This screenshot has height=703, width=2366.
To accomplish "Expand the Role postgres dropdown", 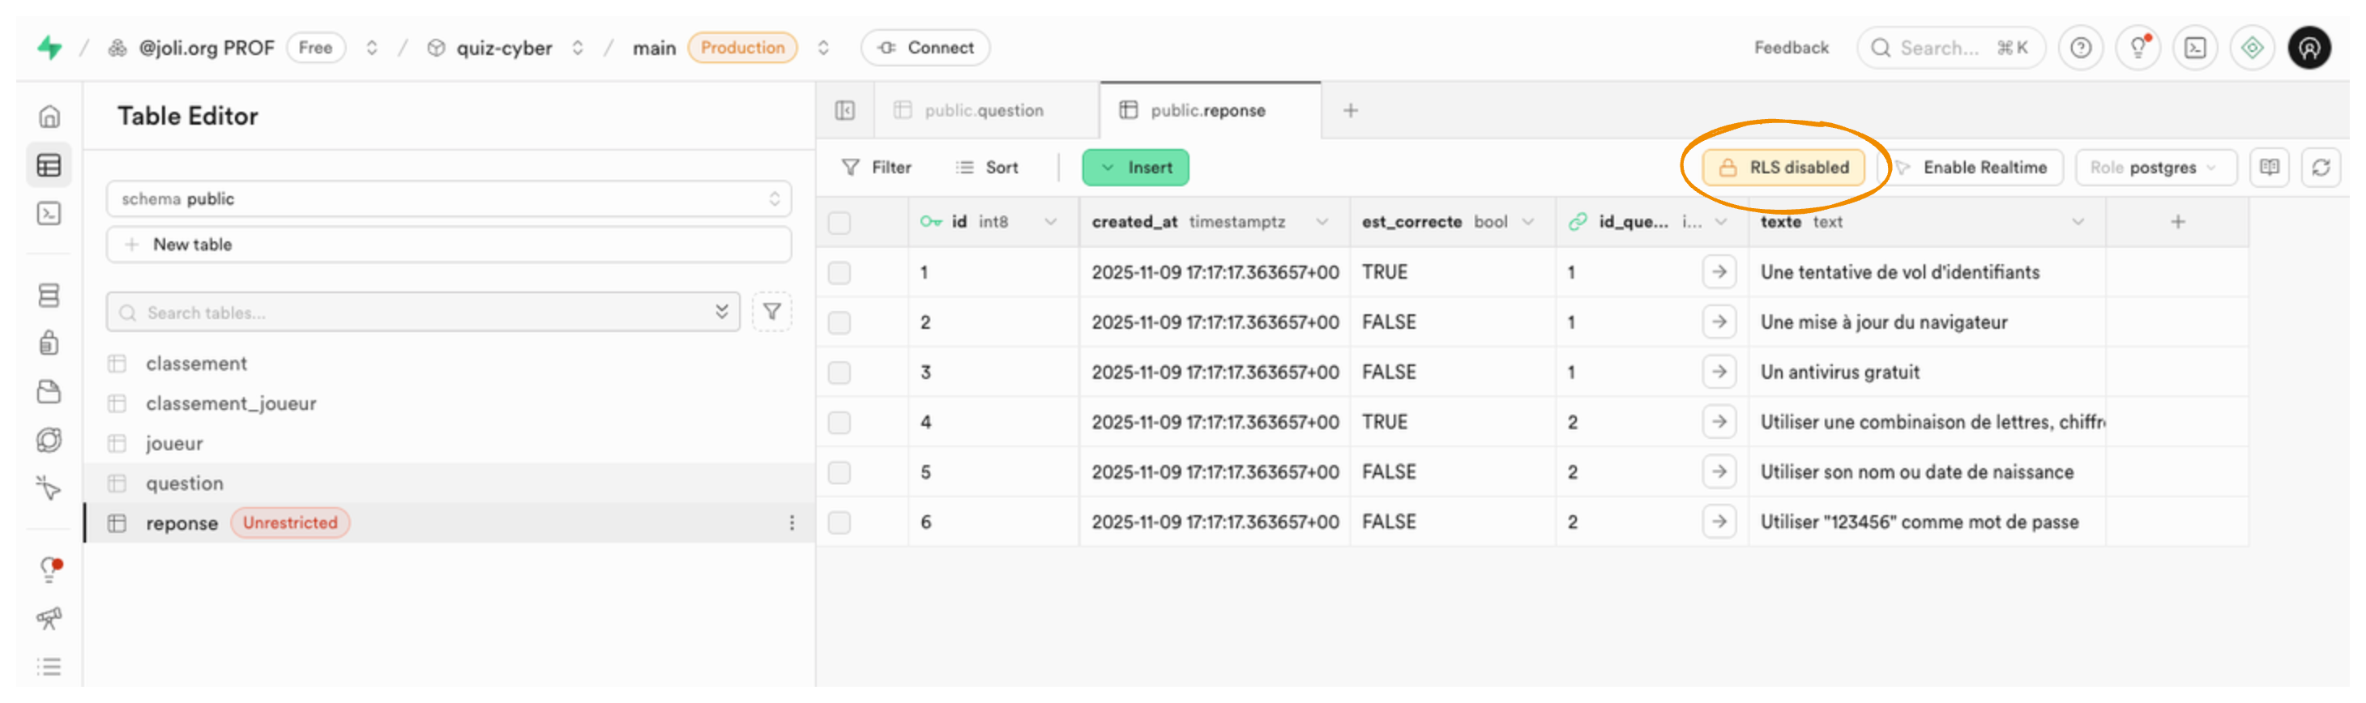I will pos(2154,167).
